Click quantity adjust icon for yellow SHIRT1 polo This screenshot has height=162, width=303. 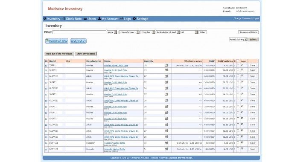[x=166, y=94]
